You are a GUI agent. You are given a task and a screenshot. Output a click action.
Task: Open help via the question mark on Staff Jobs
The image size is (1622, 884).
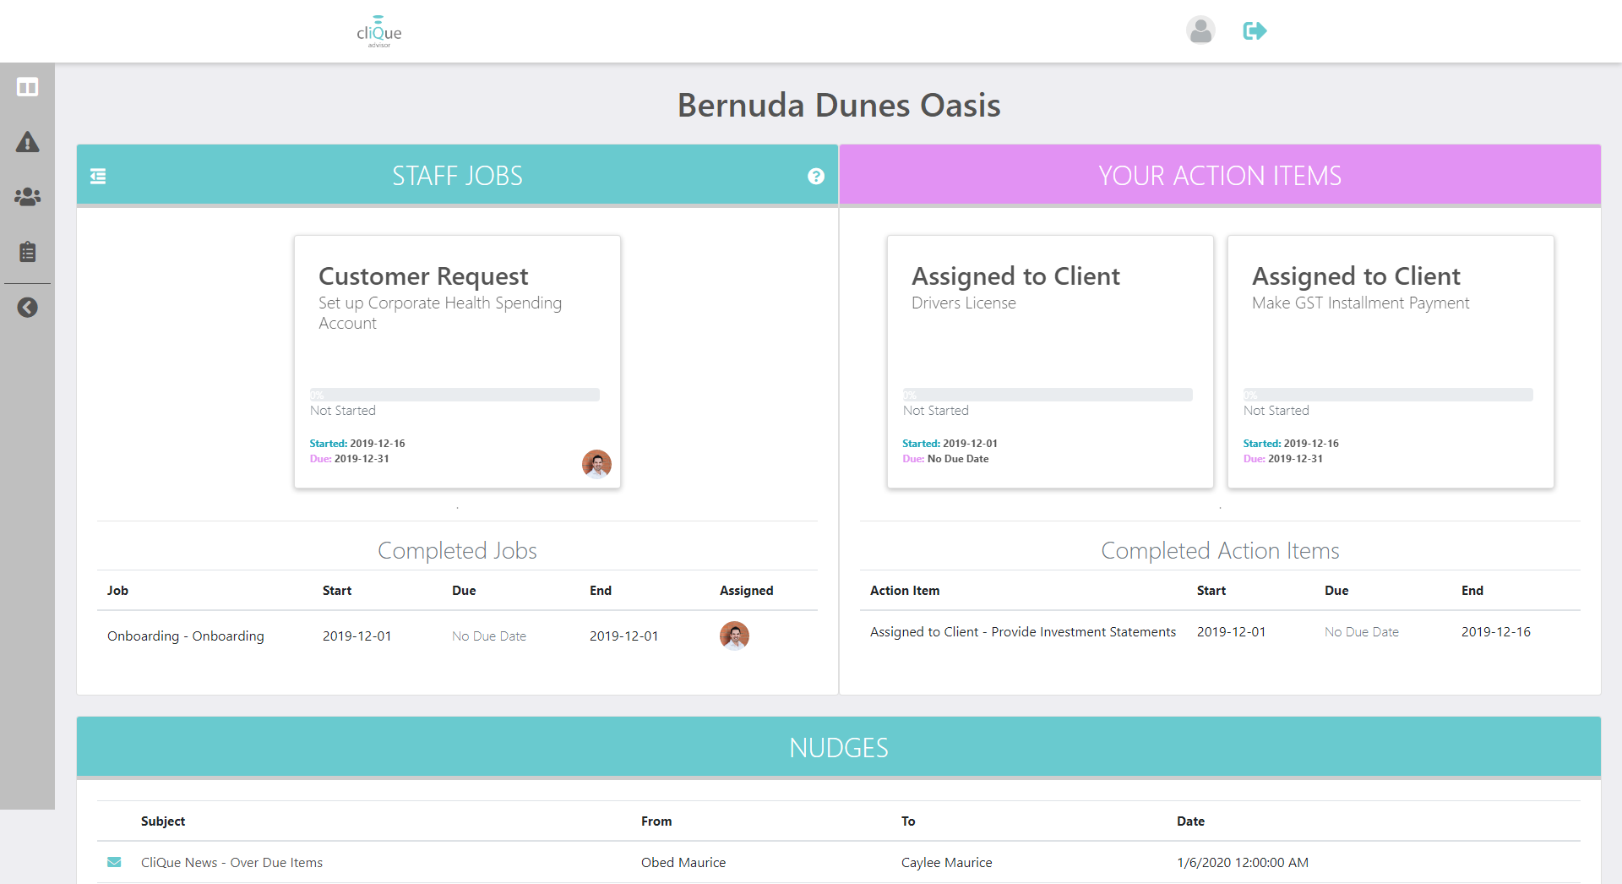(x=816, y=177)
